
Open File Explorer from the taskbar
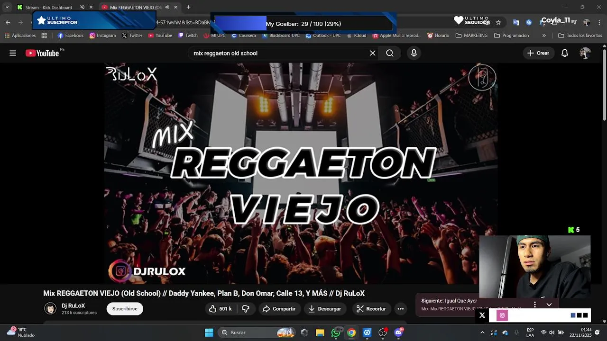320,332
